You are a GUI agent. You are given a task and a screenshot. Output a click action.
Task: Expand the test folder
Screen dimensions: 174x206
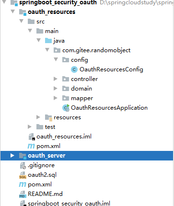point(30,127)
